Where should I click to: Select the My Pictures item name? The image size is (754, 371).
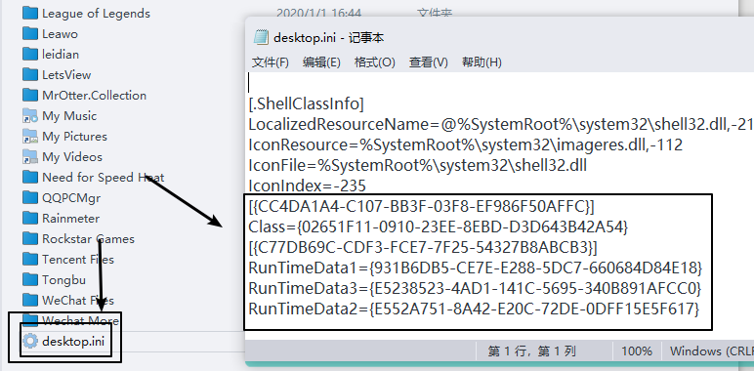(74, 137)
